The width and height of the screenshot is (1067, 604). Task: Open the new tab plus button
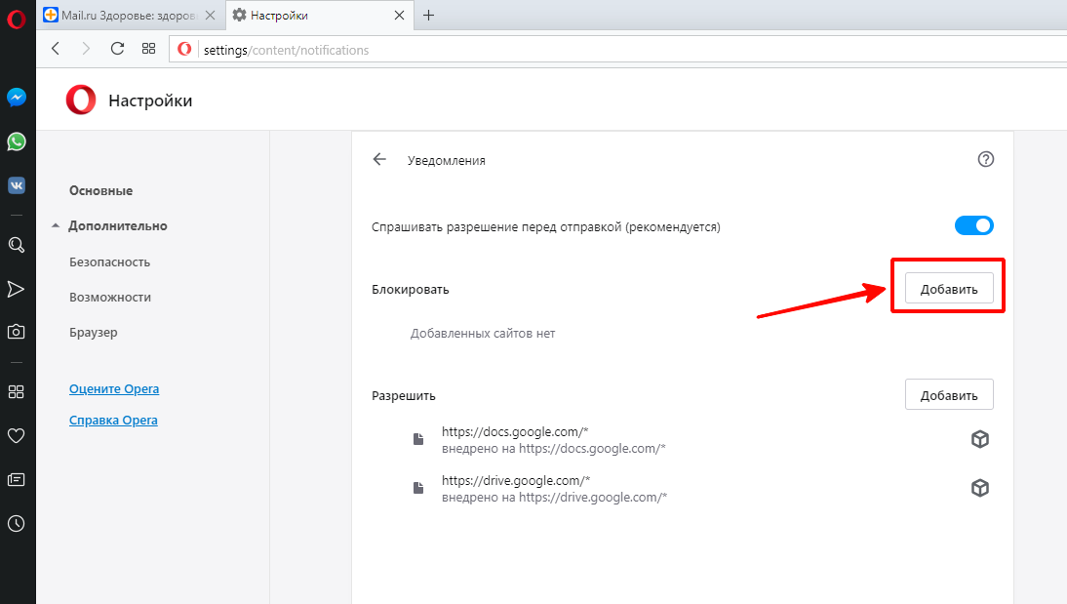(x=428, y=15)
